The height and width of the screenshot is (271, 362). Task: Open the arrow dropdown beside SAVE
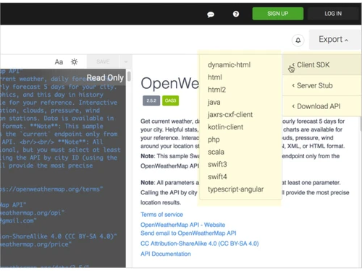pyautogui.click(x=126, y=61)
